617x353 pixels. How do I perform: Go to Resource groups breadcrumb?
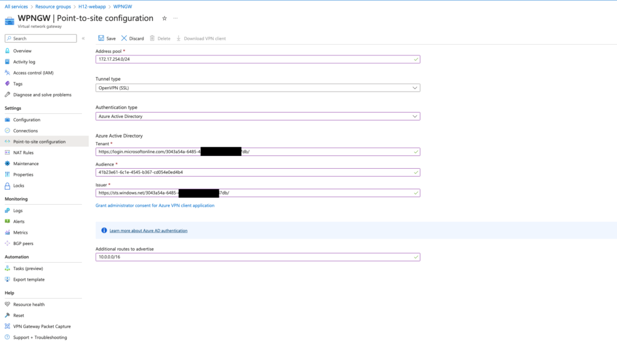click(x=53, y=7)
